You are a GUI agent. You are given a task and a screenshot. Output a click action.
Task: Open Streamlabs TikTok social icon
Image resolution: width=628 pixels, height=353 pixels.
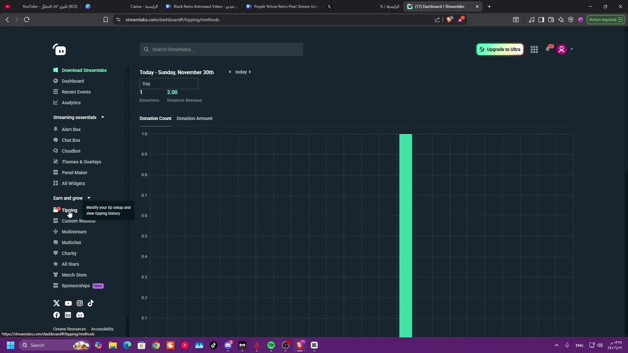tap(91, 303)
